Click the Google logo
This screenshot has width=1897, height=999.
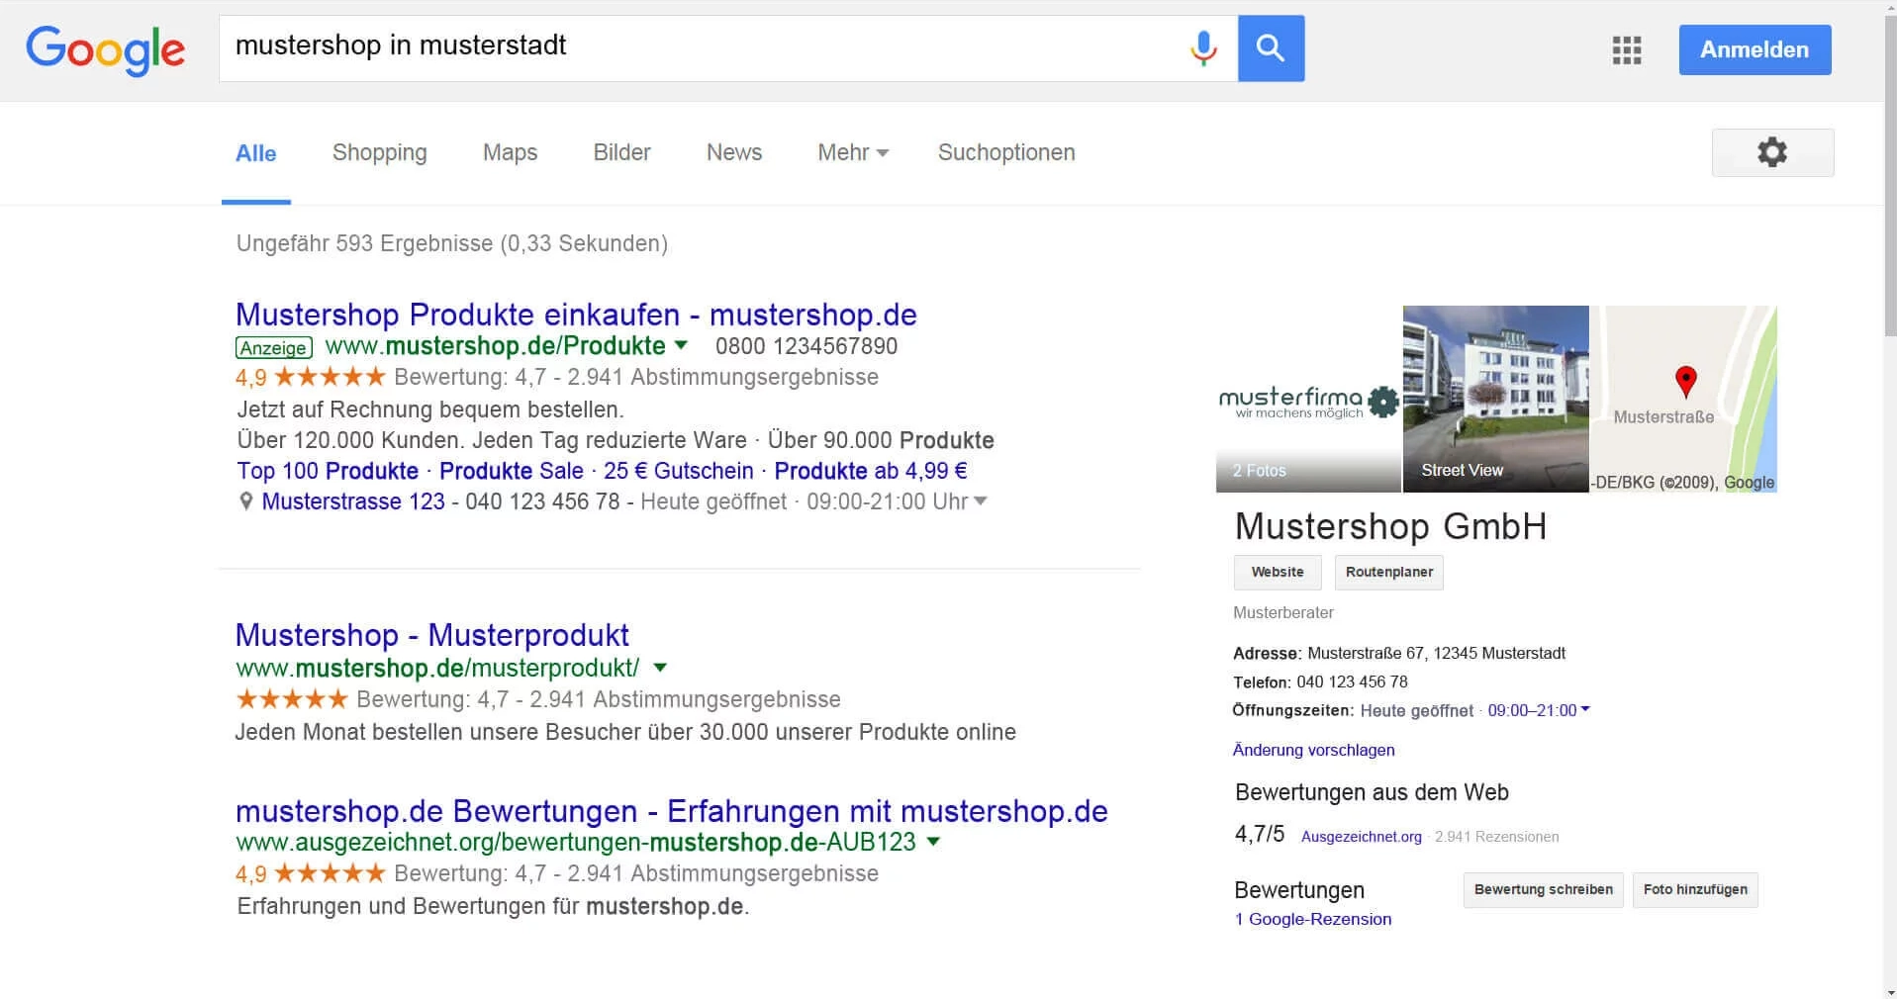105,49
